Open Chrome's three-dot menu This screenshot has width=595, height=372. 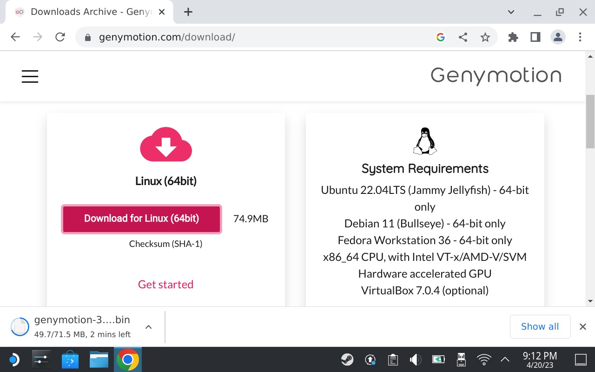(x=580, y=37)
